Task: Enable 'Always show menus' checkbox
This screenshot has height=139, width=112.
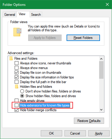Action: [x=16, y=68]
